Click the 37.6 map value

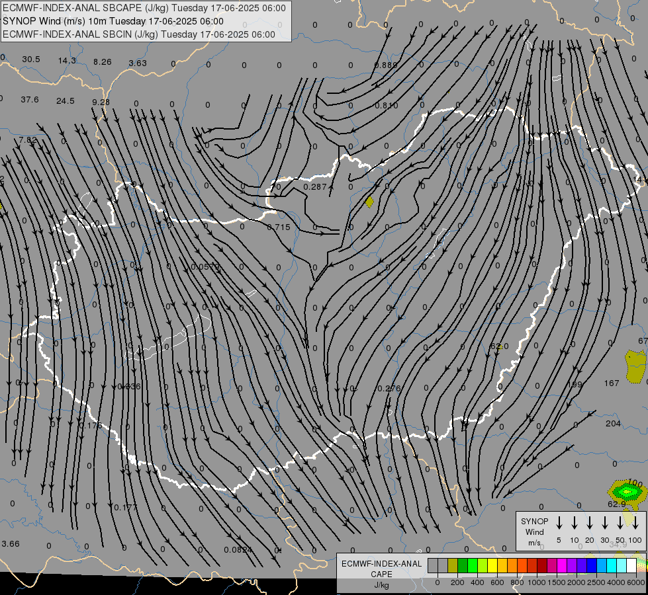click(30, 100)
